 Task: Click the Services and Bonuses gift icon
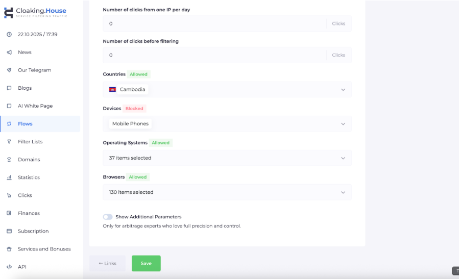tap(9, 249)
